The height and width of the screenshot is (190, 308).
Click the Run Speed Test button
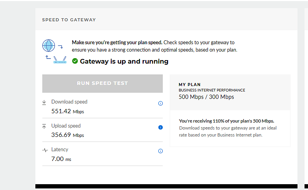pos(102,83)
